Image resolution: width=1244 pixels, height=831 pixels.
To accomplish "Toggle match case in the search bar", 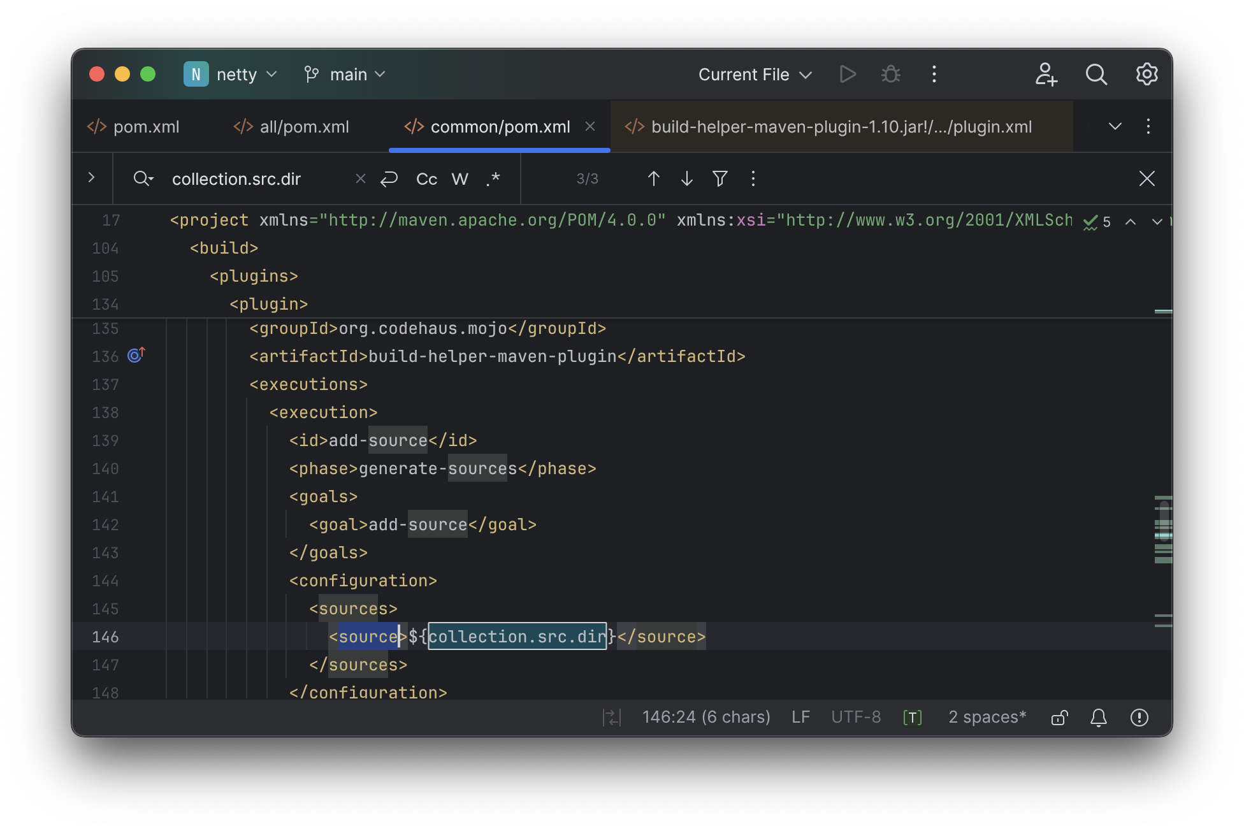I will click(425, 178).
